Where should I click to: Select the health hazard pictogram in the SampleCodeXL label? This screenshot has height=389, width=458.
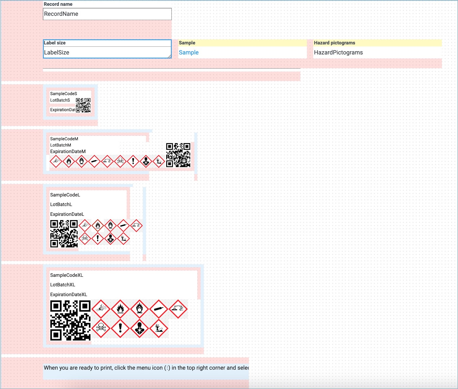coord(139,328)
